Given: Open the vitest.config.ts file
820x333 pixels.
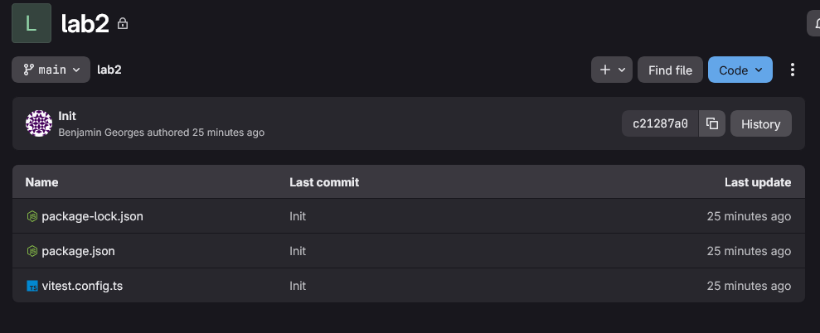Looking at the screenshot, I should pos(82,286).
